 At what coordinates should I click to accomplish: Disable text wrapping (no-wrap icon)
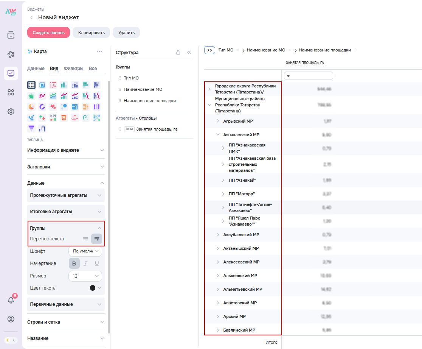(85, 239)
